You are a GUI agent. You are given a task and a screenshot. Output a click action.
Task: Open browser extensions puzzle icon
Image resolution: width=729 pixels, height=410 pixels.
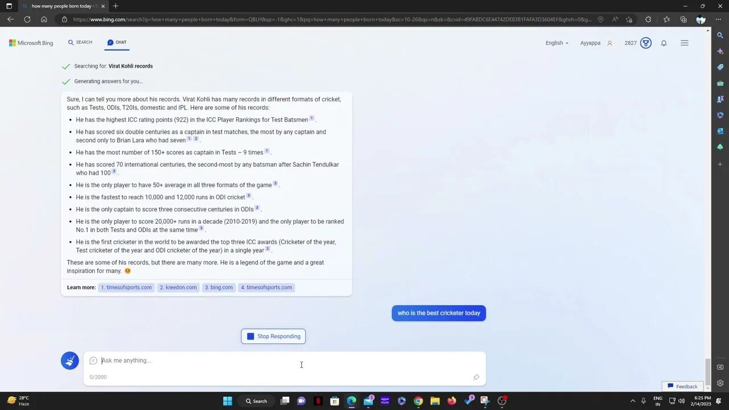(x=648, y=19)
